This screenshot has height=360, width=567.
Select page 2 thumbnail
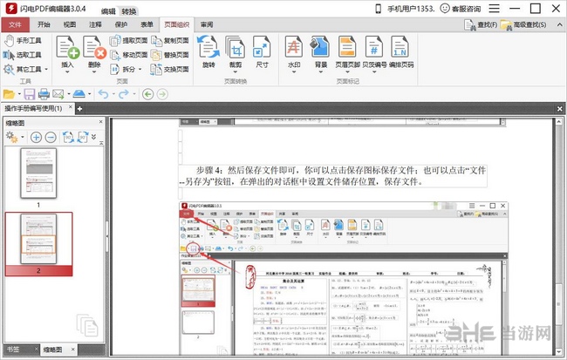(x=38, y=244)
